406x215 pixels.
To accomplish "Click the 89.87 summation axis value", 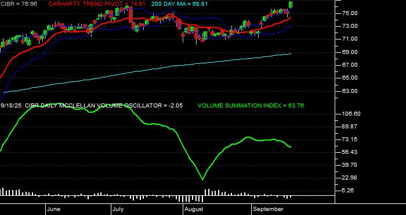I will click(x=350, y=127).
